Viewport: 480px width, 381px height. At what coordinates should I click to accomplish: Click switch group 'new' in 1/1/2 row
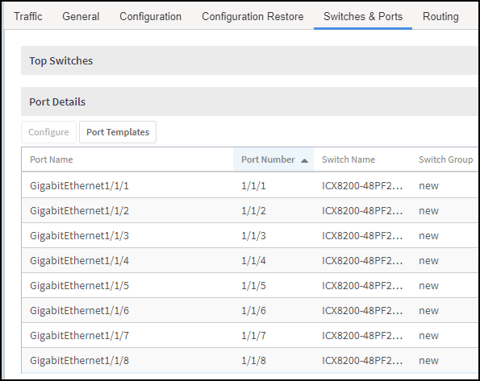428,211
